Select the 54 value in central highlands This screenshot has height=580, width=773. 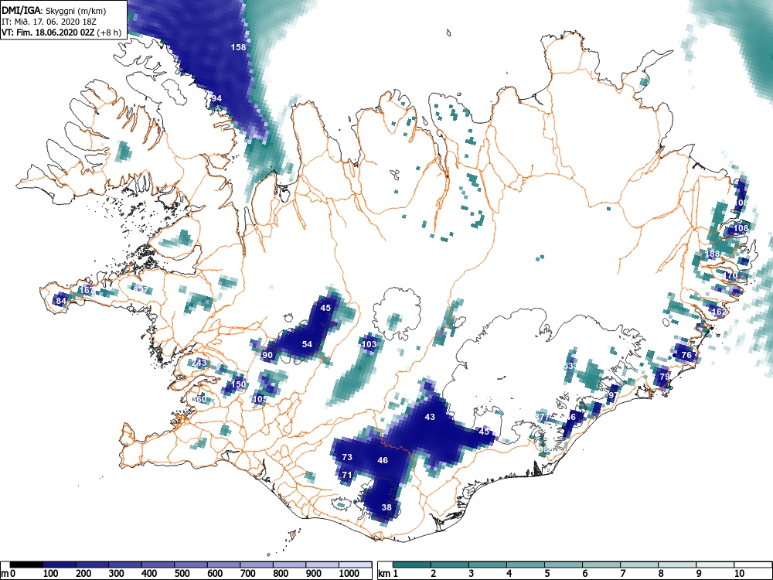click(x=307, y=344)
